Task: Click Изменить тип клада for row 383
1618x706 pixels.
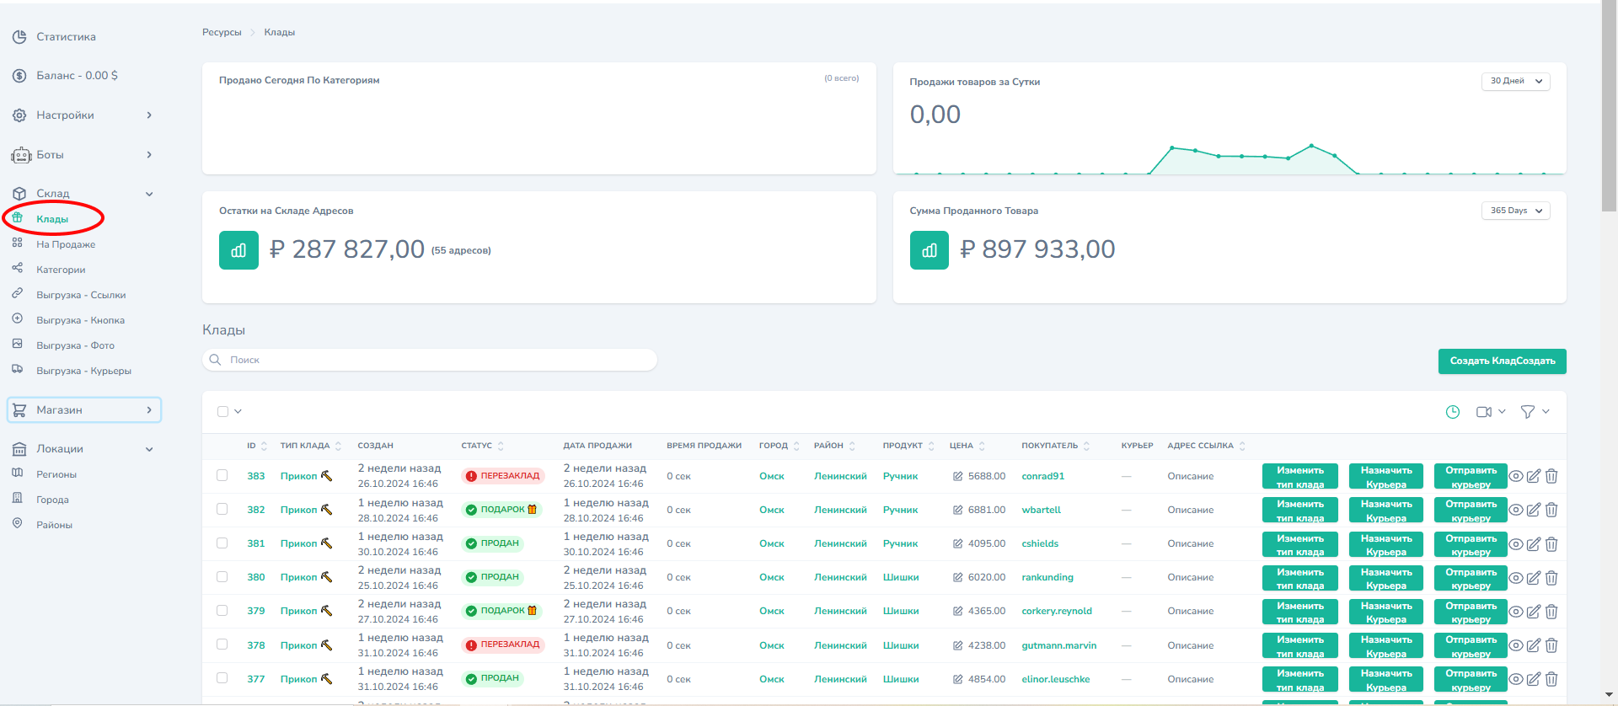Action: point(1300,477)
